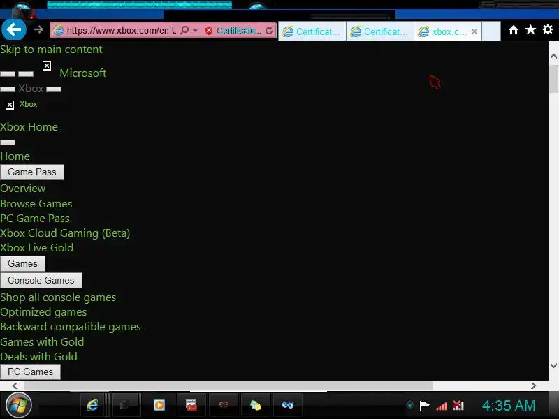Expand the Game Pass button
This screenshot has height=419, width=559.
click(x=32, y=172)
